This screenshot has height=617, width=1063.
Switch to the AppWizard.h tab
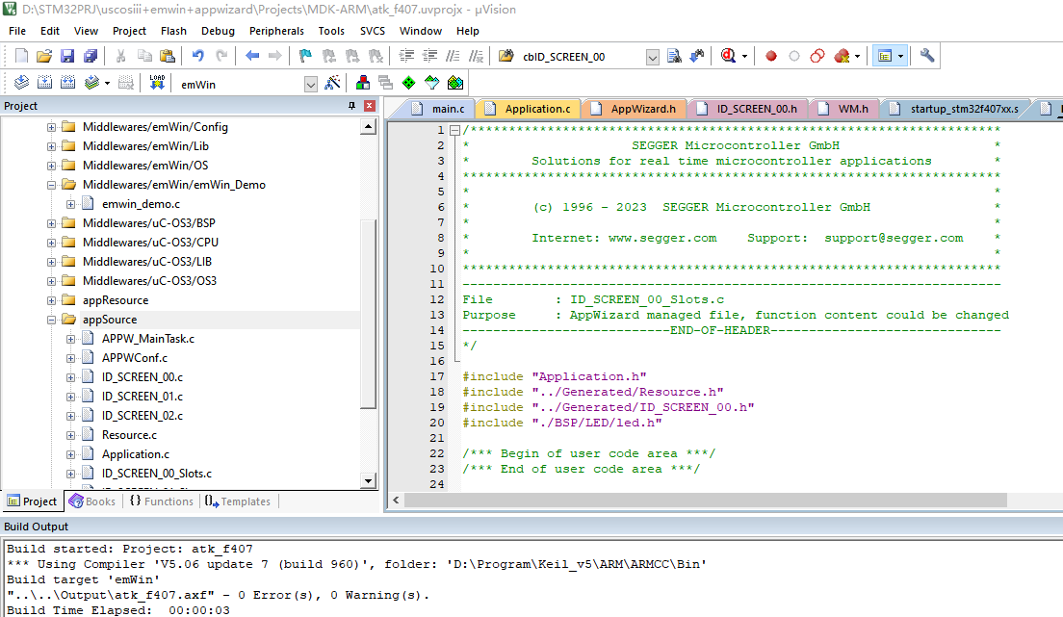coord(635,109)
